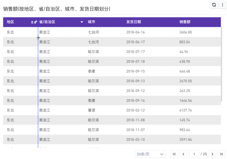
Task: Click the pin icon in 地区 column
Action: point(35,22)
